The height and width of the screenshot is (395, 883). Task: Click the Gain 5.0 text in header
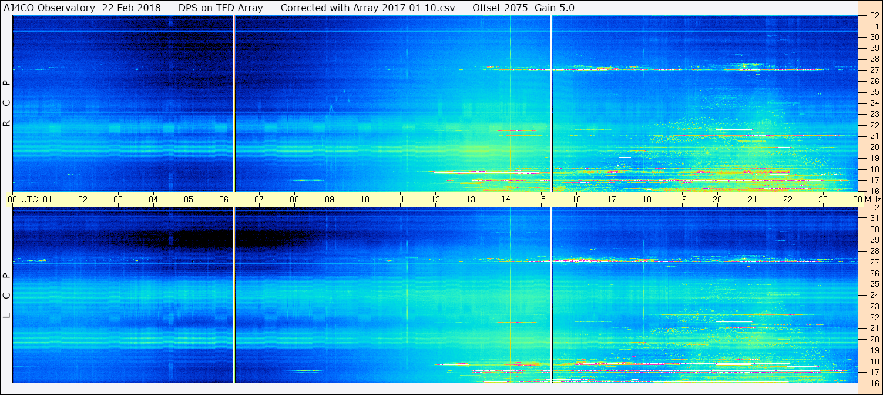555,8
